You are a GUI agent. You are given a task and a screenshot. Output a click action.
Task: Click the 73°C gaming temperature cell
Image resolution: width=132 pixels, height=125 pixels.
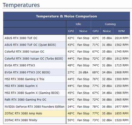[x=96, y=120]
